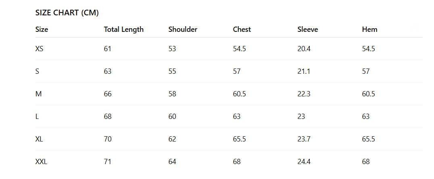Click the XXL shoulder value 64
The image size is (434, 179).
(172, 162)
